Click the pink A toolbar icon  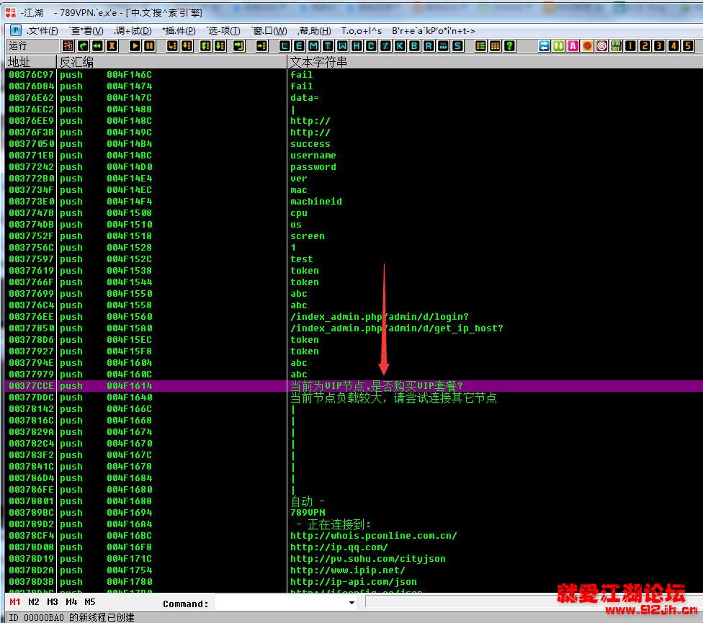pos(573,45)
